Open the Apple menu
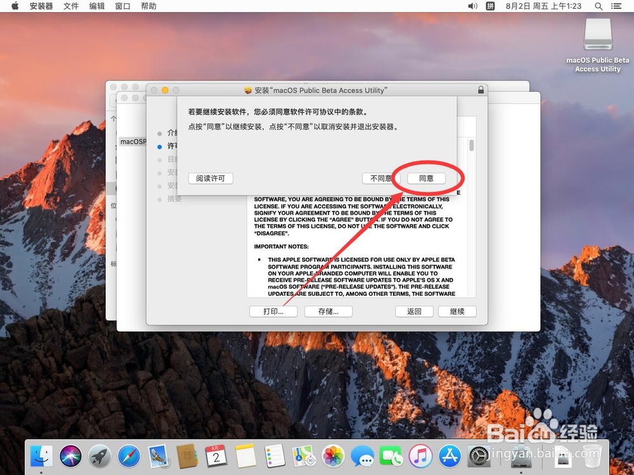The image size is (634, 475). [15, 6]
